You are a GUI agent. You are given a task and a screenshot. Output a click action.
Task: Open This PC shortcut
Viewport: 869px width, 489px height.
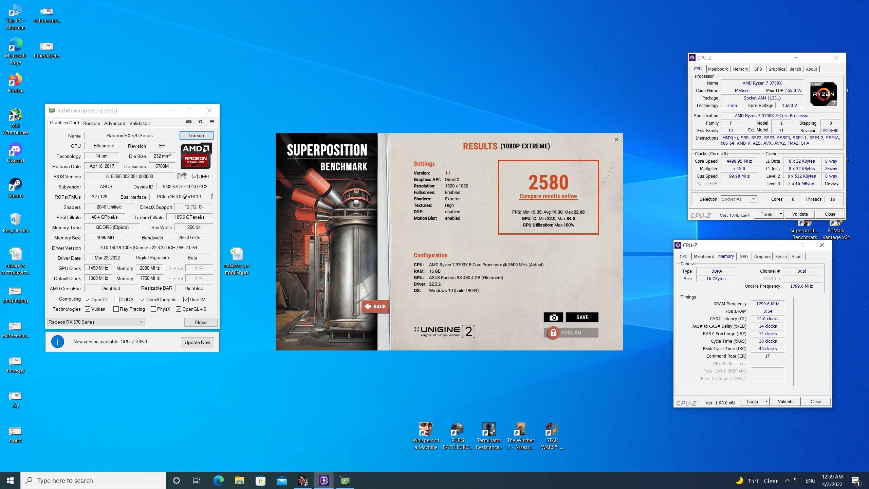15,17
